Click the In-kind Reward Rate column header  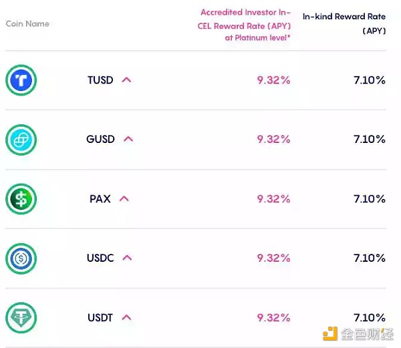(x=344, y=23)
